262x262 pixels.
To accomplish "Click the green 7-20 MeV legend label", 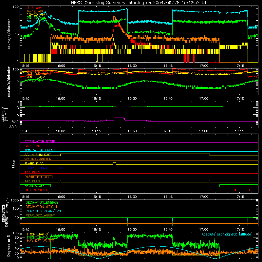I will [35, 80].
